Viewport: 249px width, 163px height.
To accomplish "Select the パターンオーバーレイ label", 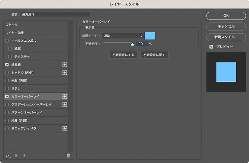I will point(27,112).
